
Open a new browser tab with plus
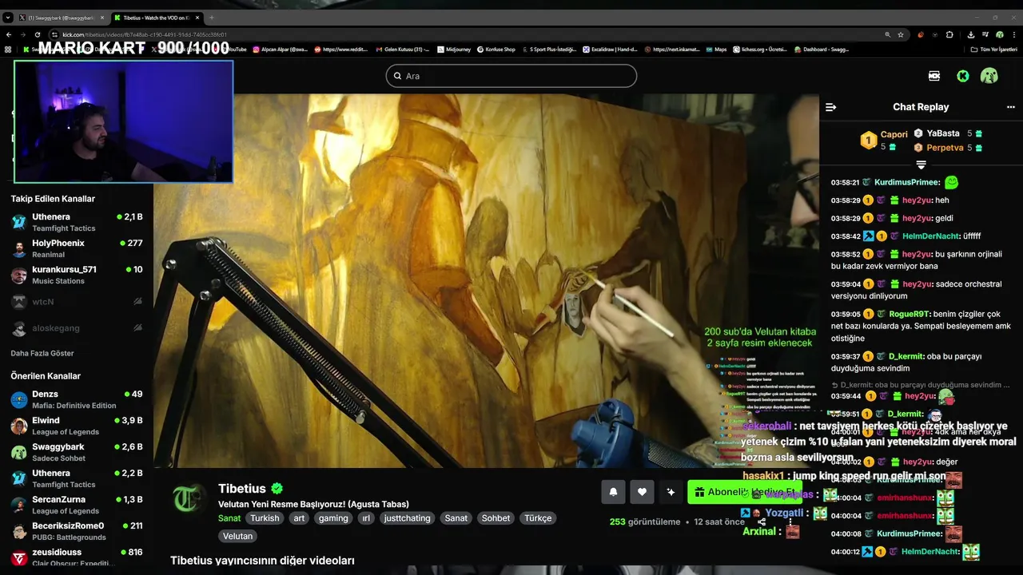click(x=211, y=18)
